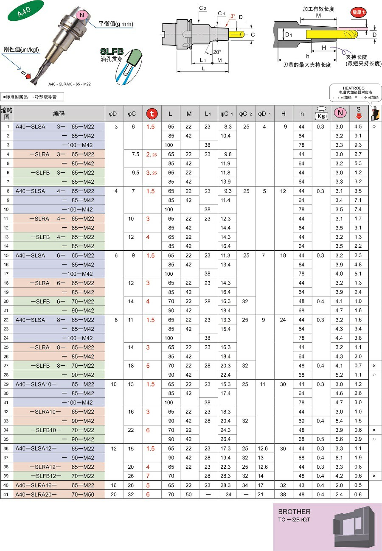Click the M value 50 in row 41
382x551 pixels.
pos(189,495)
